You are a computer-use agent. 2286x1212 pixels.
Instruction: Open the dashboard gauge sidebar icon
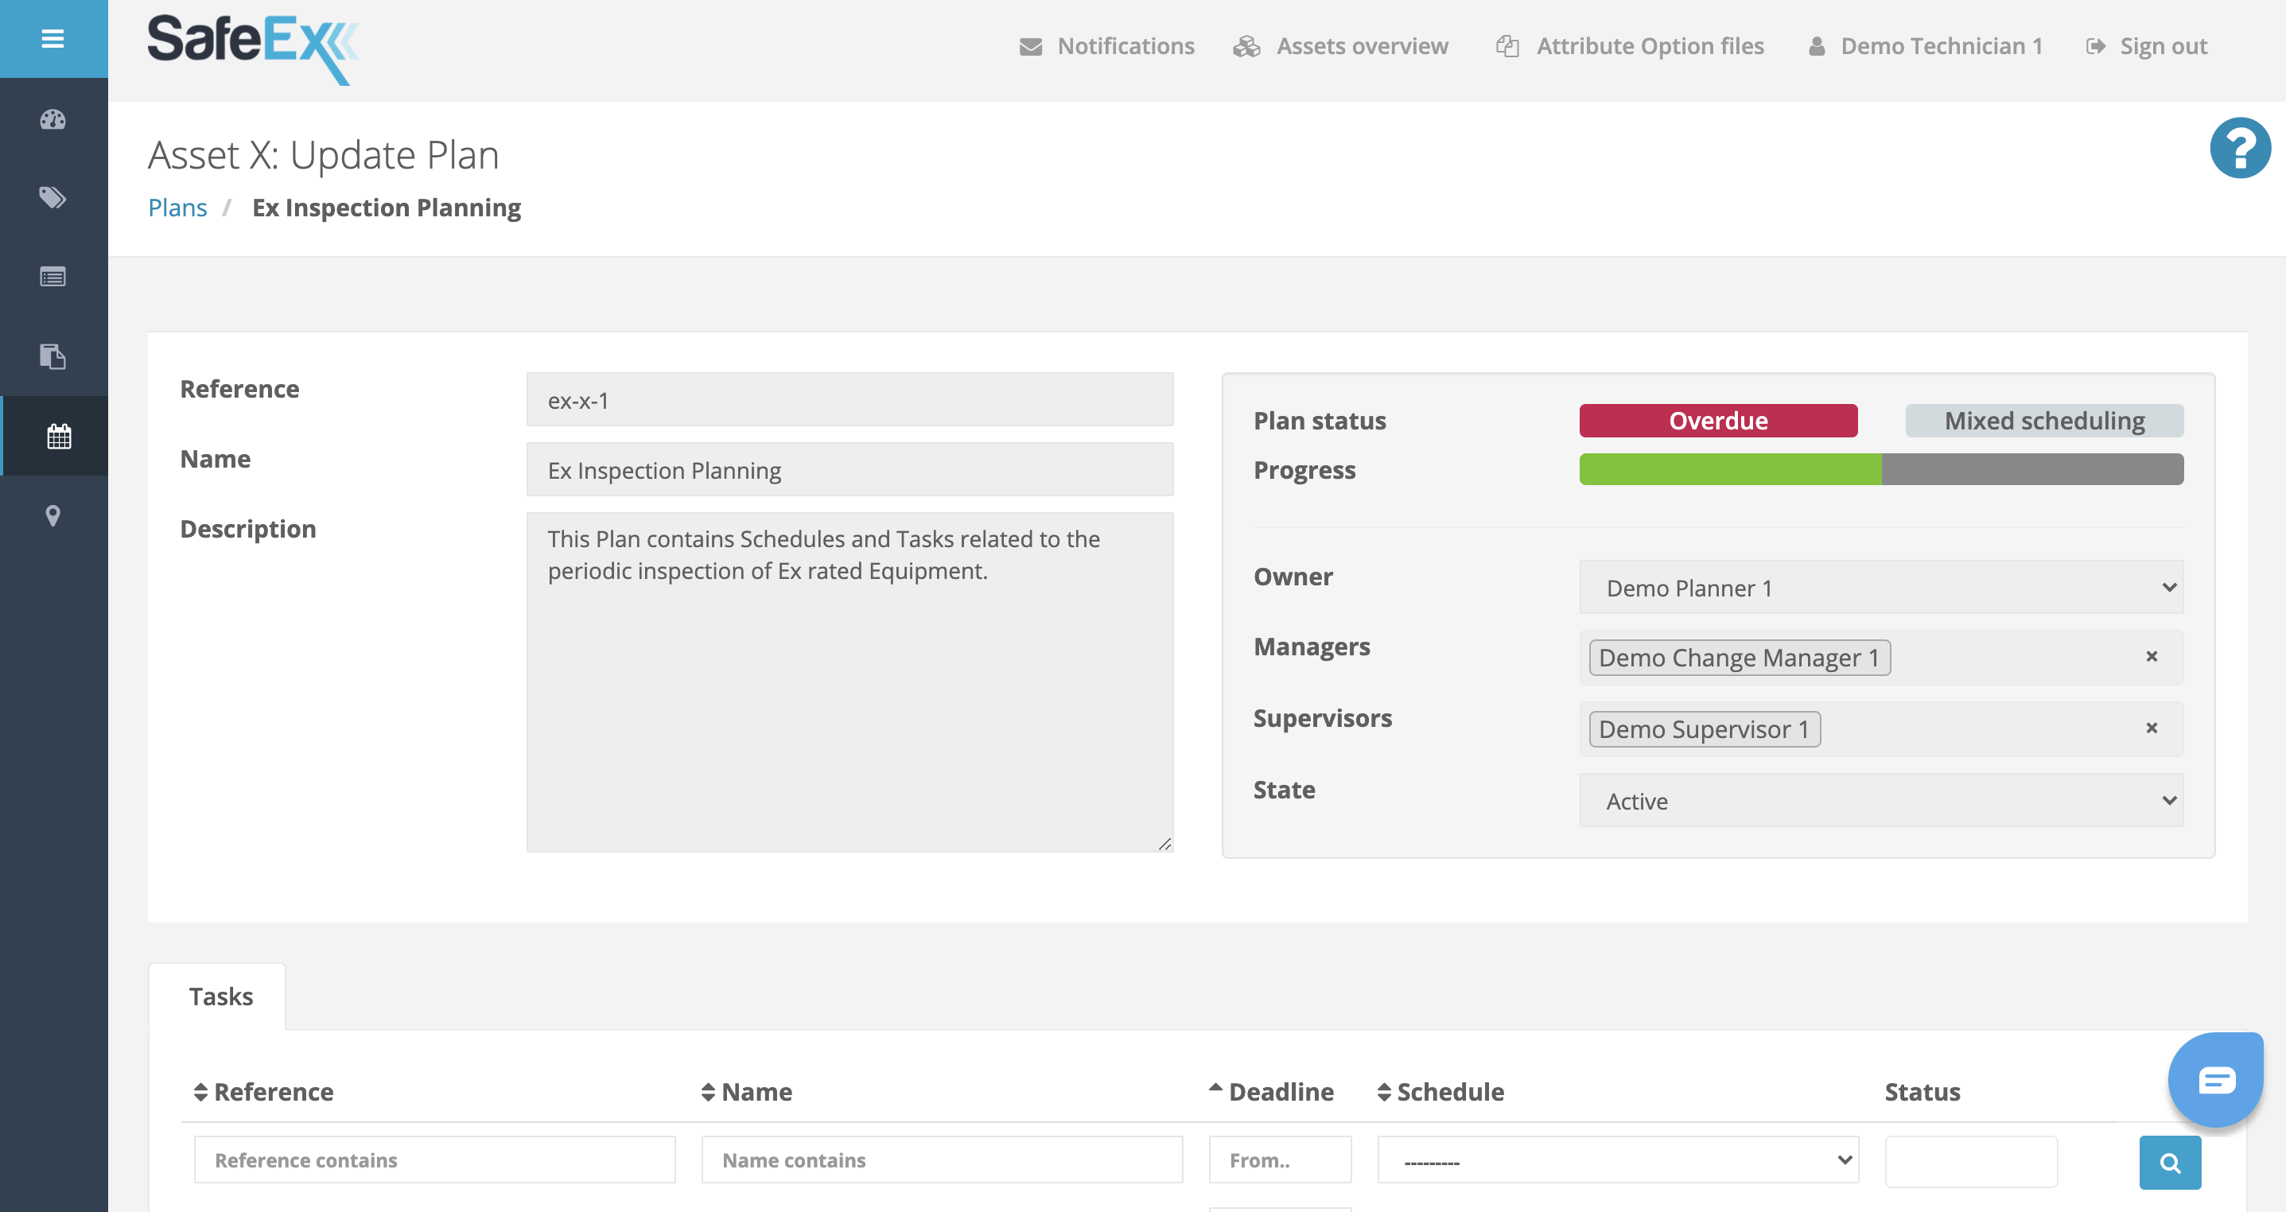53,120
